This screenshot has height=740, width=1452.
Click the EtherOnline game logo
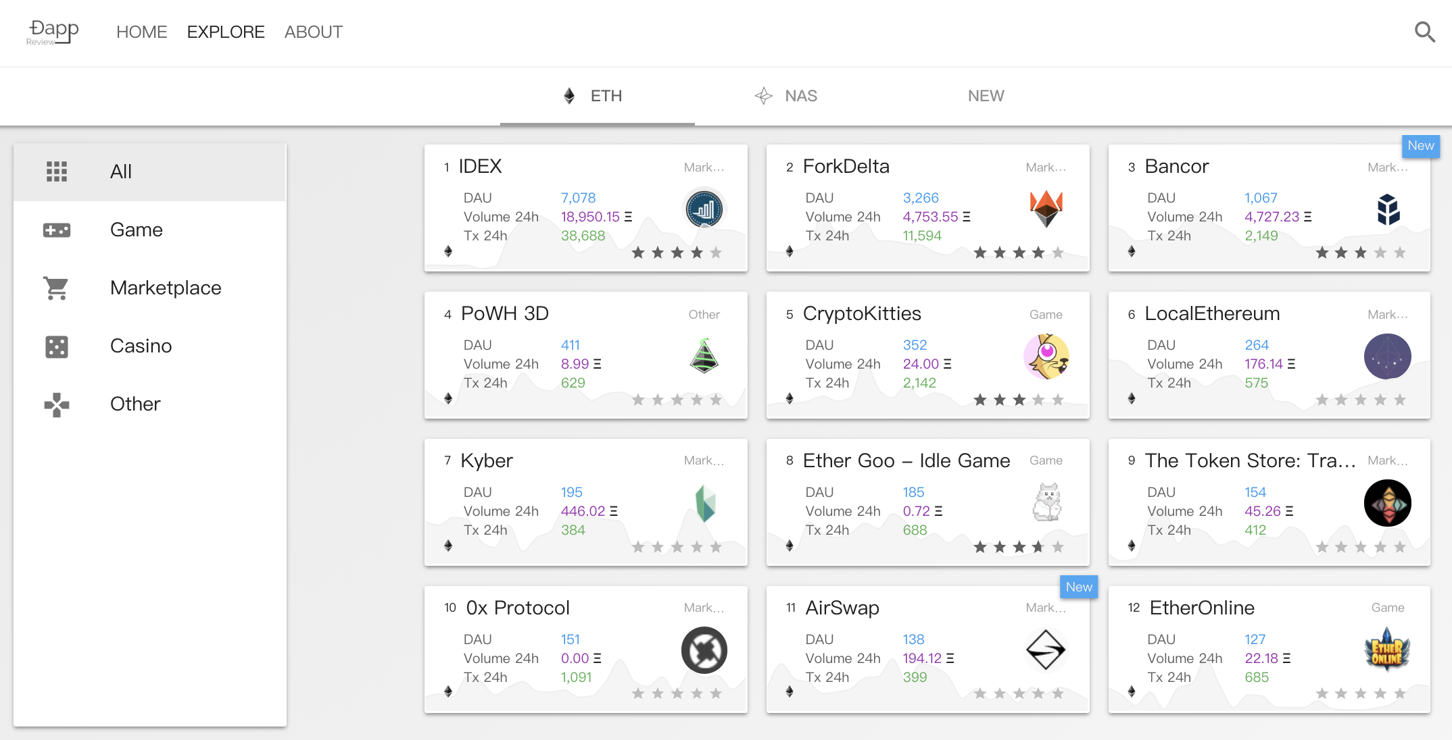pyautogui.click(x=1387, y=650)
